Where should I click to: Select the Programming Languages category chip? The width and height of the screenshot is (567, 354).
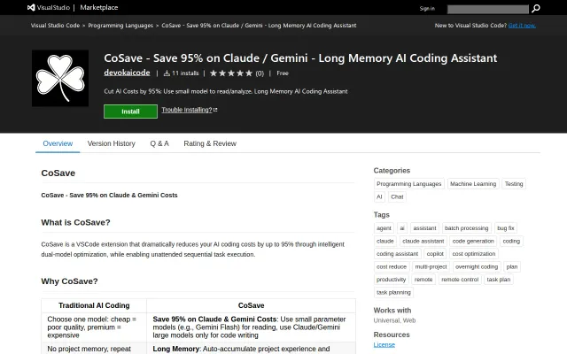point(409,184)
